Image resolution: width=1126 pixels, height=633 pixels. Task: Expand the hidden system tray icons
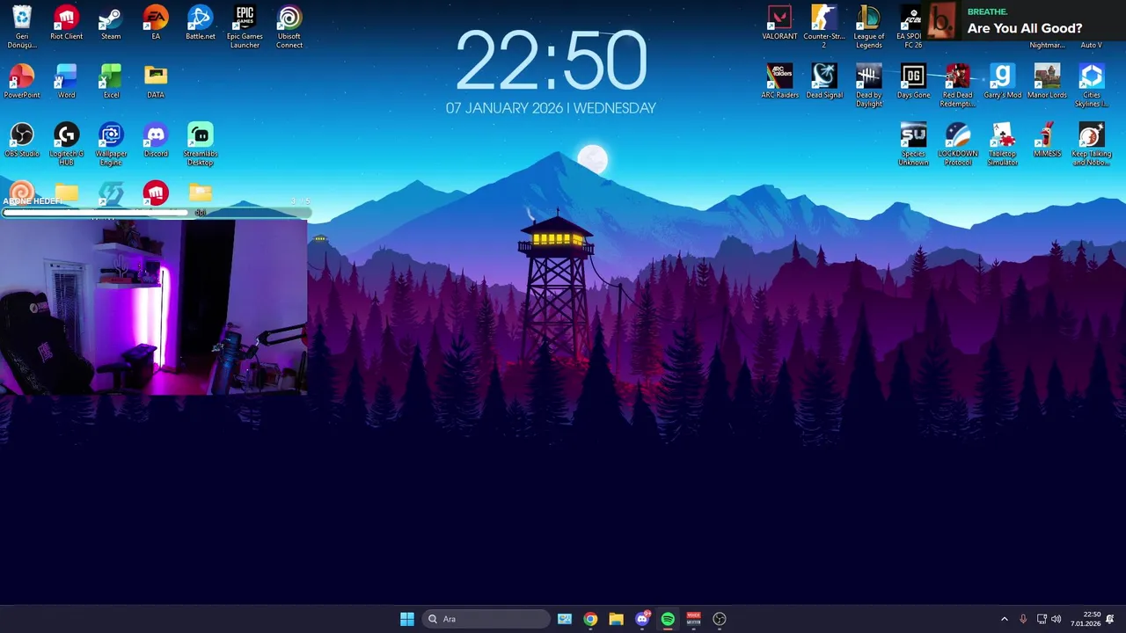1005,619
